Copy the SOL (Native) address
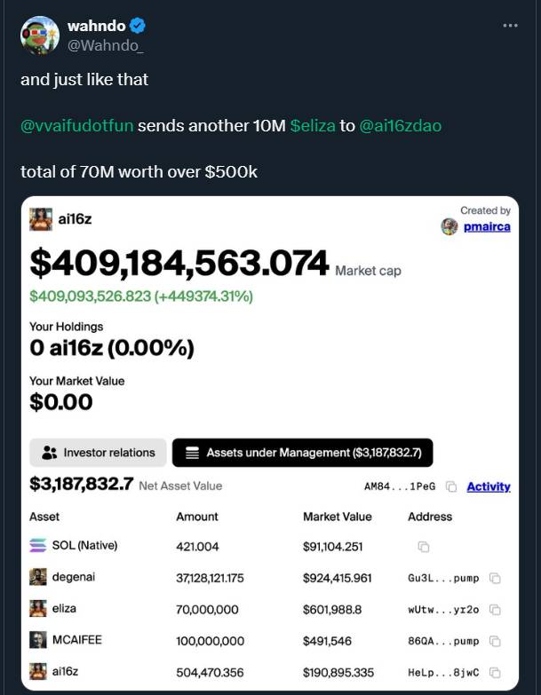541x695 pixels. (x=424, y=547)
